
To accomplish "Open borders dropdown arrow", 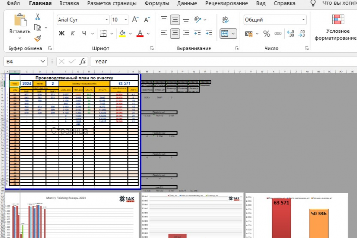I will point(112,34).
